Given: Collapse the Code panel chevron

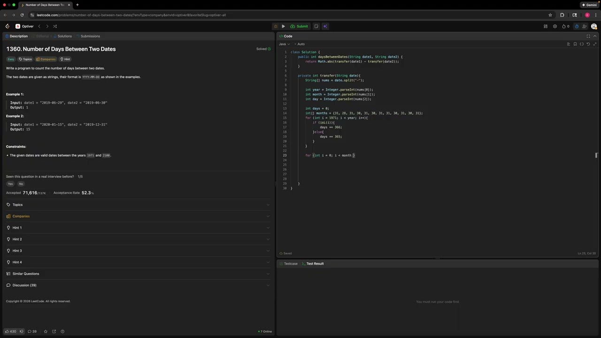Looking at the screenshot, I should (x=595, y=36).
